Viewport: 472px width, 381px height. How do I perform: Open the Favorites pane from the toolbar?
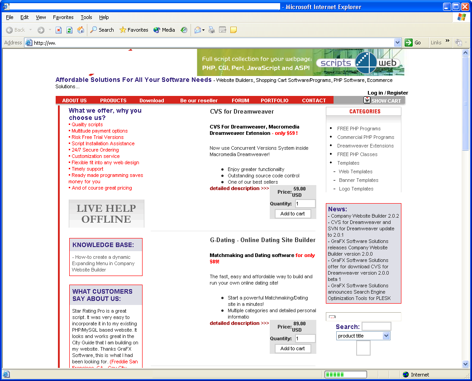[133, 30]
